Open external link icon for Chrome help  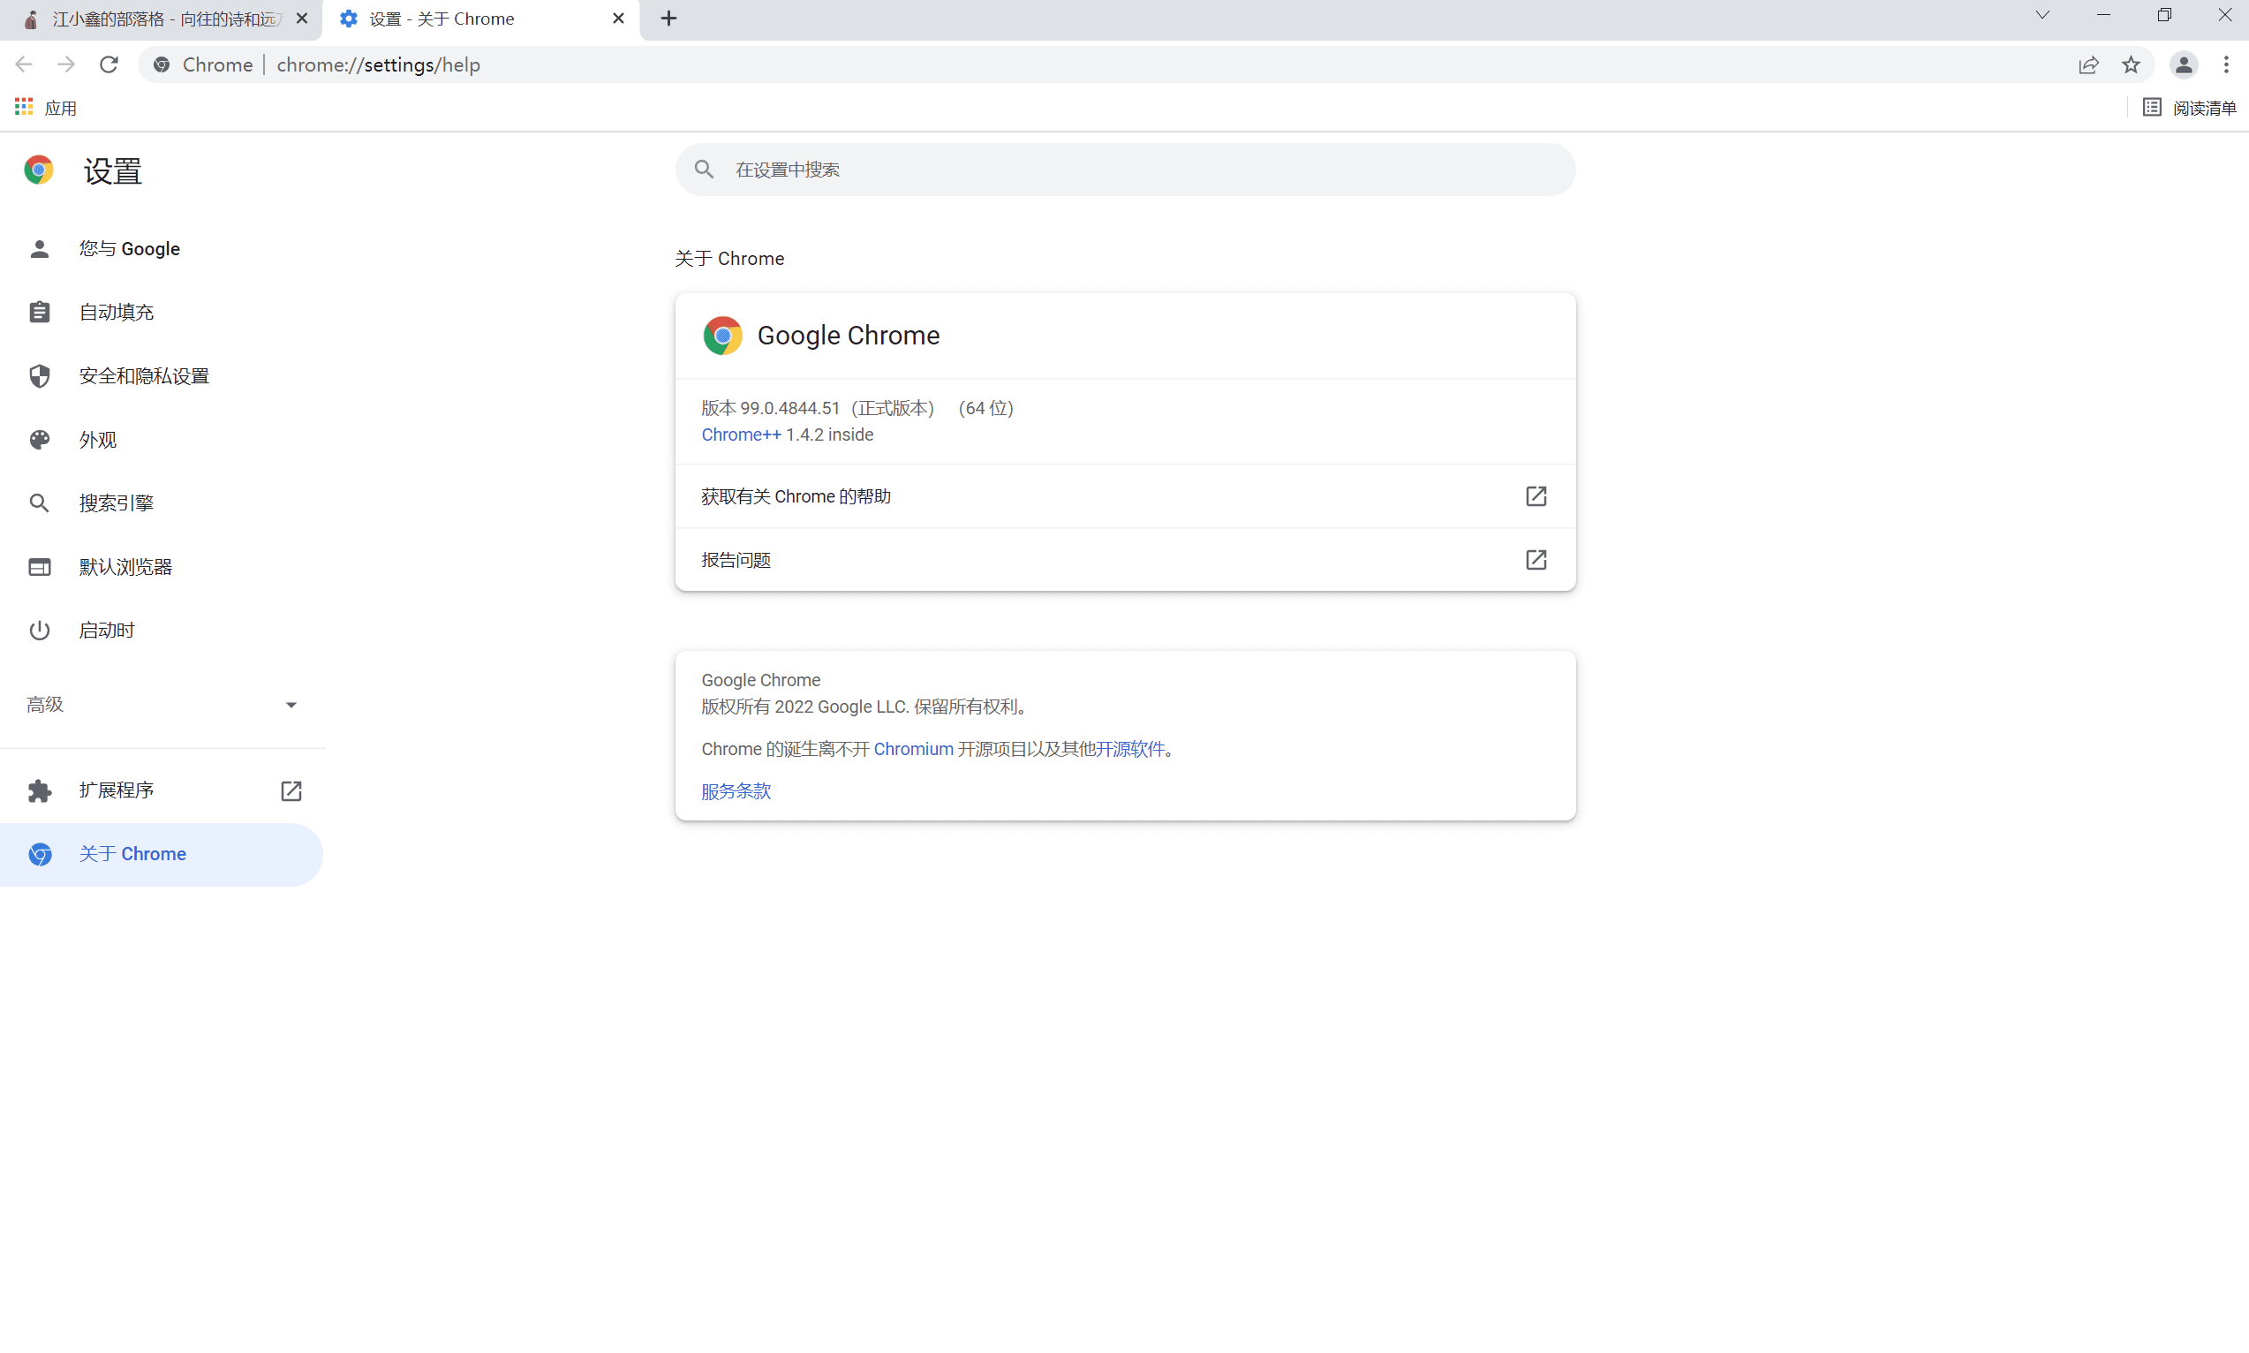point(1536,496)
